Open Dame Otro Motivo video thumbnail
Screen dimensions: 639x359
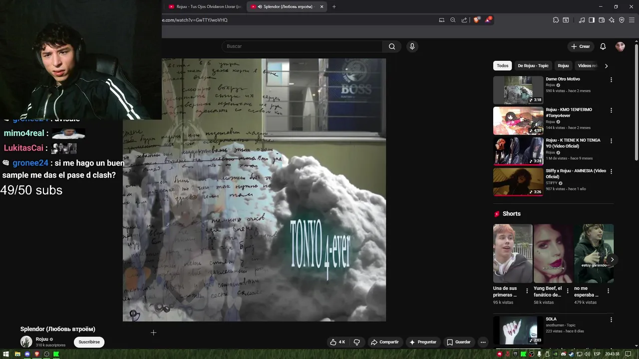click(518, 90)
